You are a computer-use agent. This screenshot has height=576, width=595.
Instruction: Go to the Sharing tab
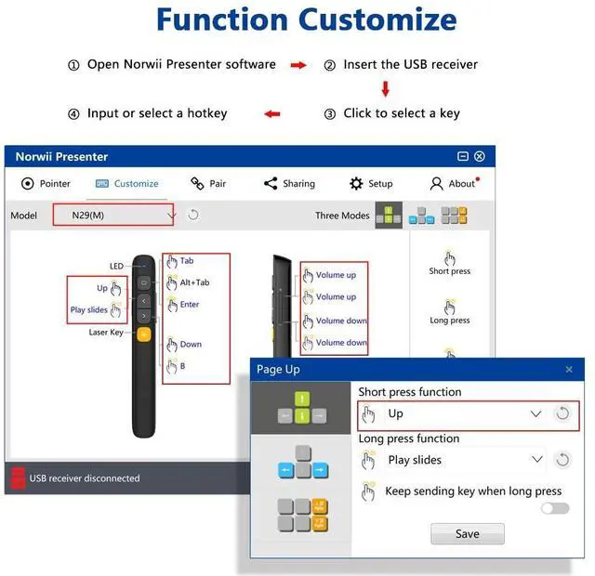coord(289,184)
